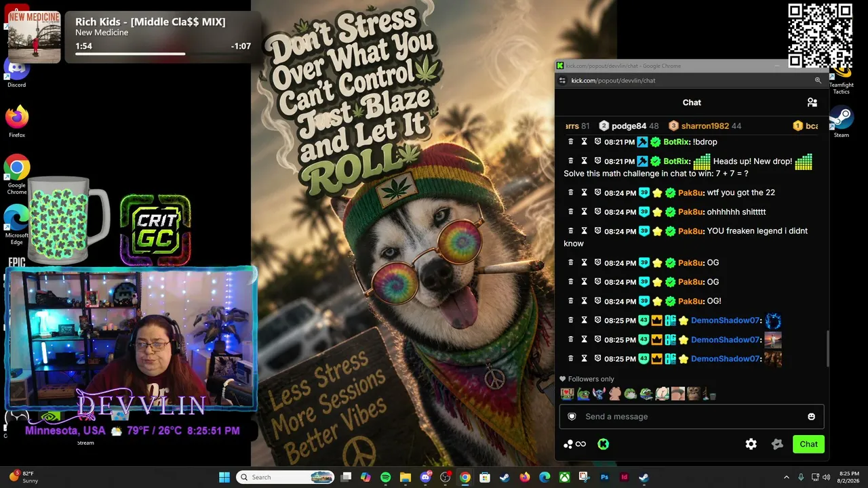Click the badge icon beside settings gear

click(777, 444)
